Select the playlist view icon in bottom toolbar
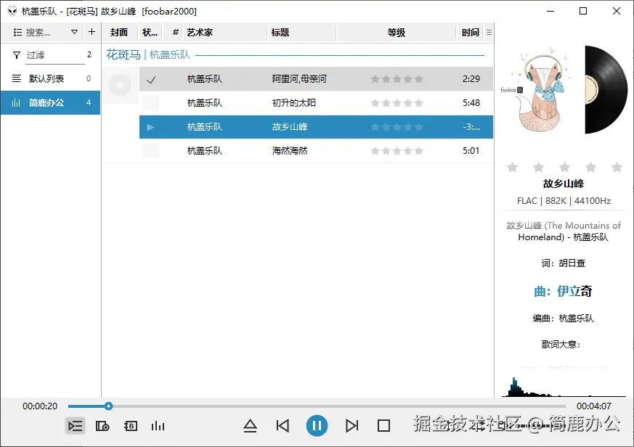Viewport: 634px width, 447px height. (75, 427)
